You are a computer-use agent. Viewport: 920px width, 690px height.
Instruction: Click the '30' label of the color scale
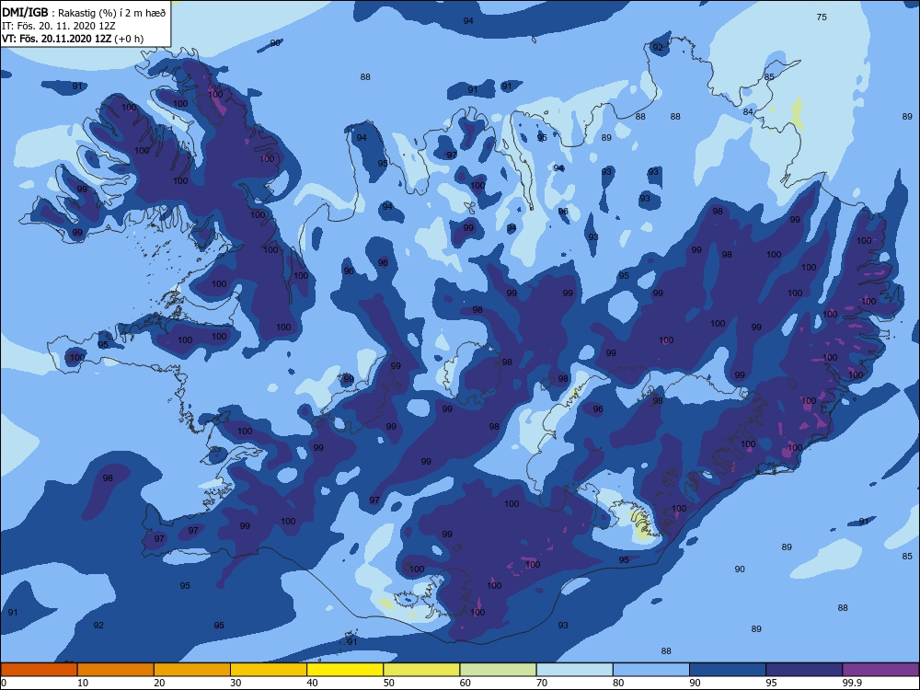click(236, 683)
